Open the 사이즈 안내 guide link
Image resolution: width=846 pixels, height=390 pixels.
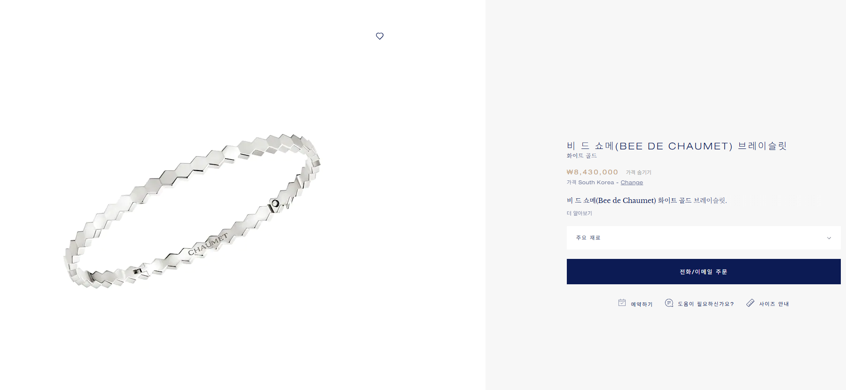coord(774,304)
